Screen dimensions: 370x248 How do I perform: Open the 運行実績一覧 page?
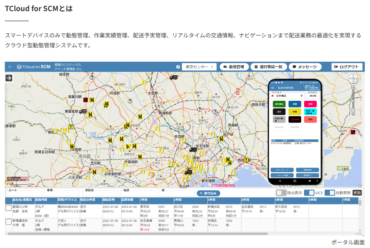[269, 67]
